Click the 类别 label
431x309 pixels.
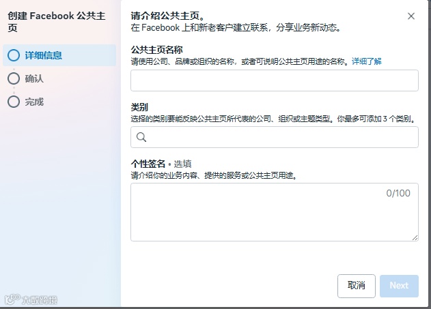139,107
